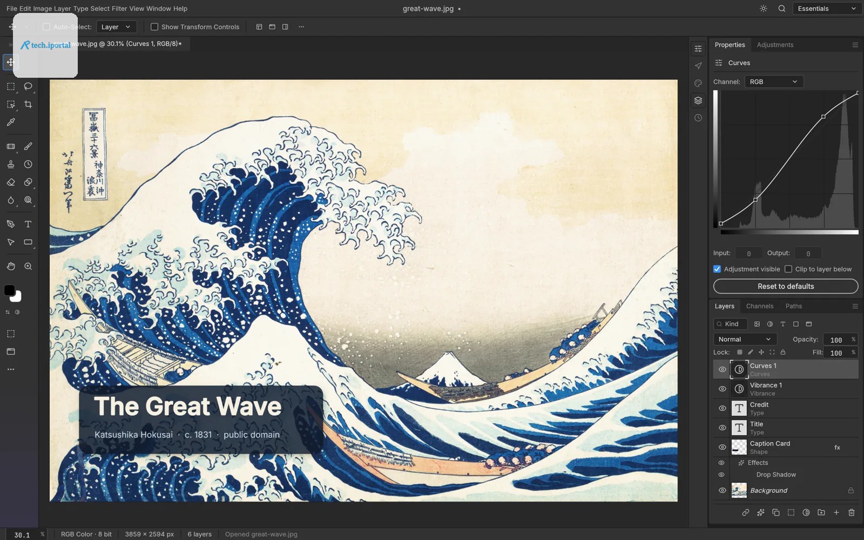Image resolution: width=864 pixels, height=540 pixels.
Task: Select the Brush tool
Action: (28, 146)
